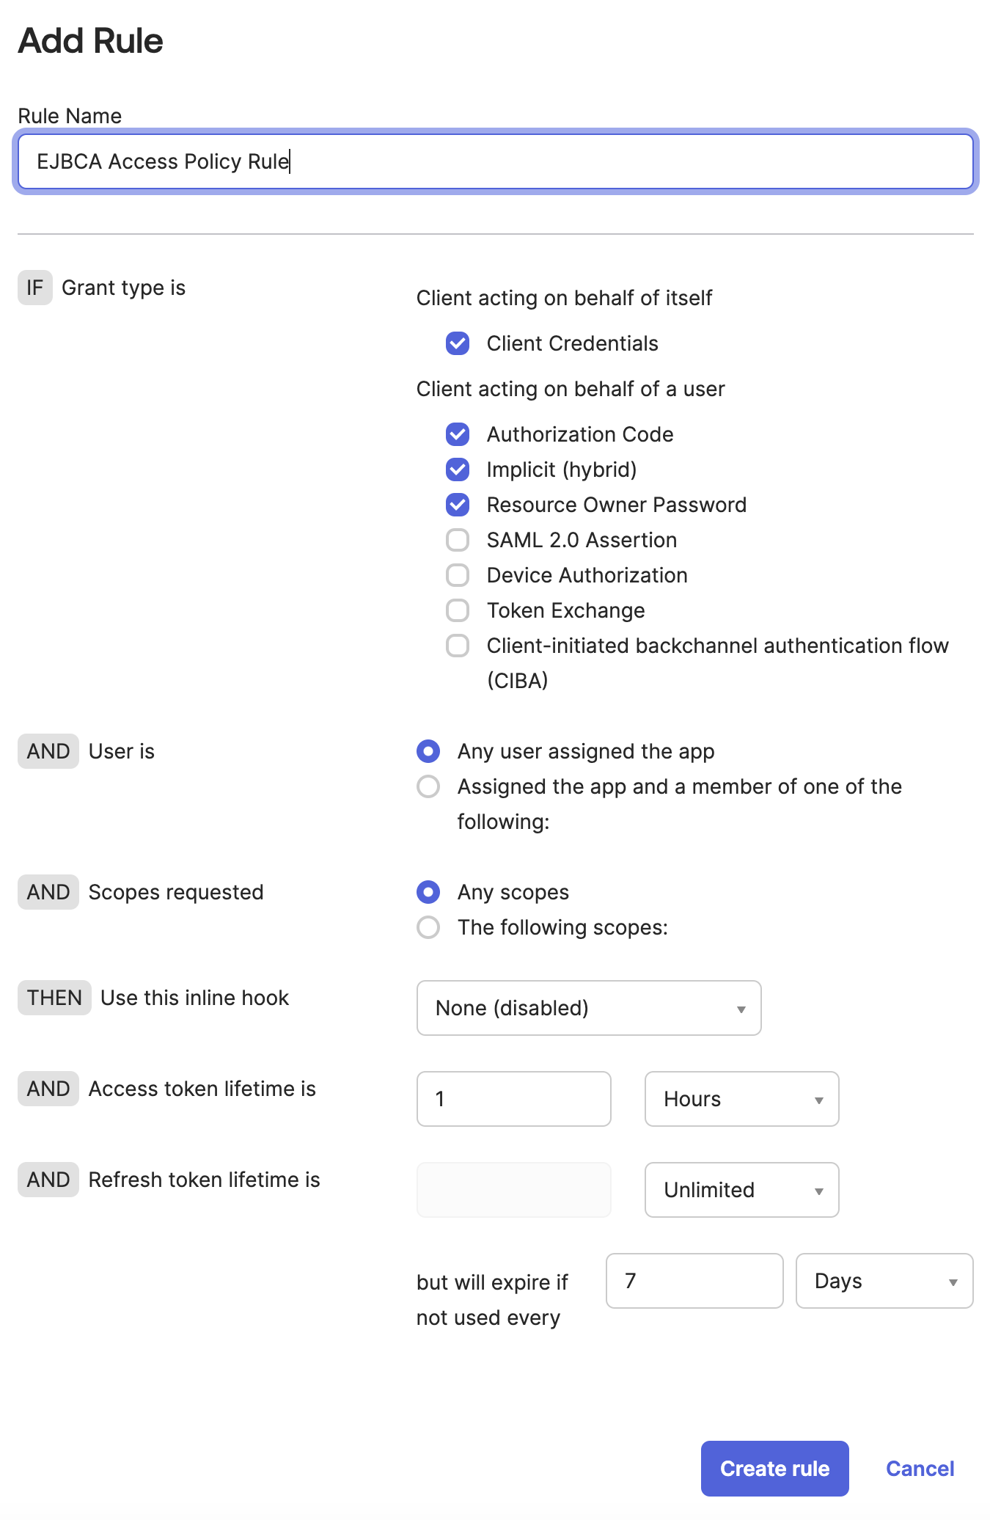
Task: Open the Days expiry unit dropdown
Action: (884, 1281)
